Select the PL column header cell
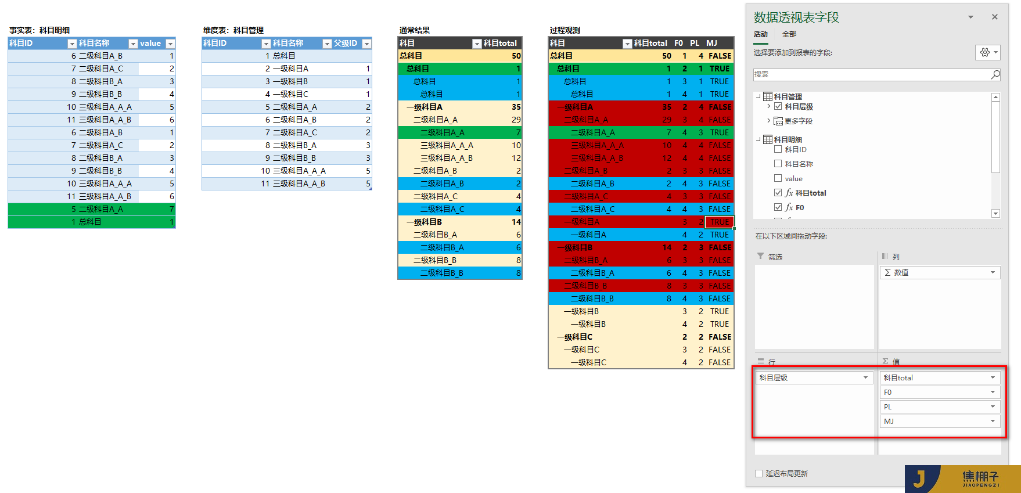 coord(695,43)
